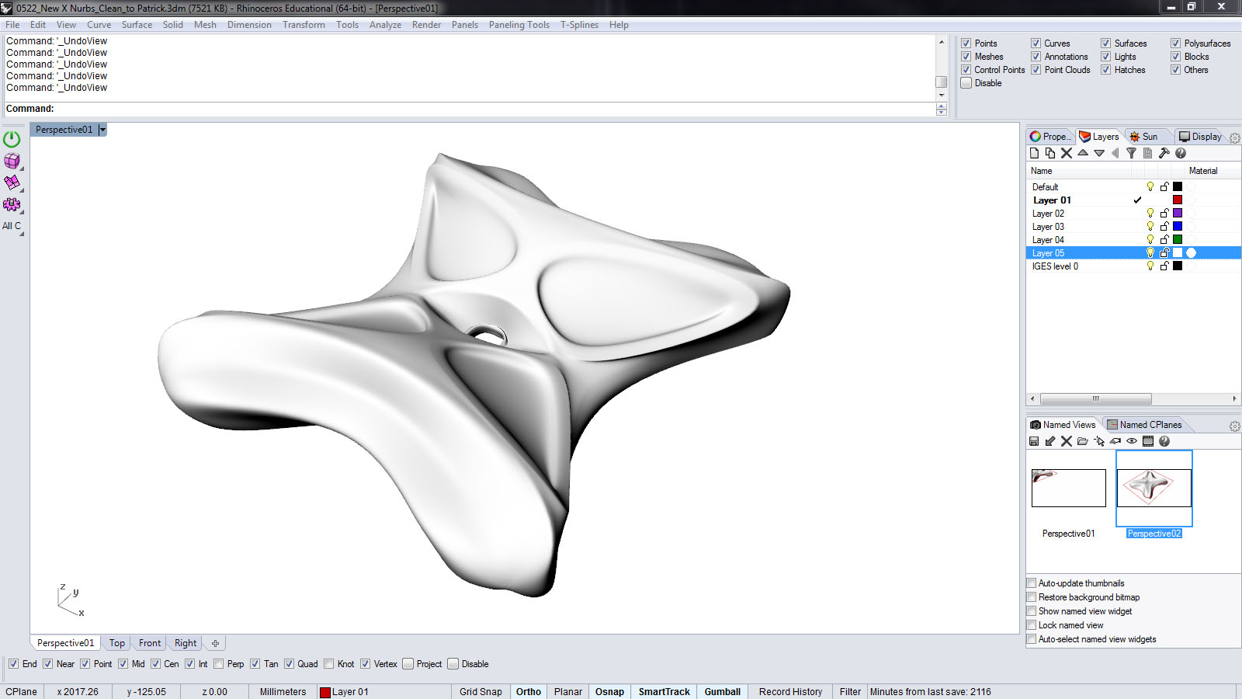This screenshot has width=1242, height=699.
Task: Uncheck the Curves selection filter checkbox
Action: 1036,43
